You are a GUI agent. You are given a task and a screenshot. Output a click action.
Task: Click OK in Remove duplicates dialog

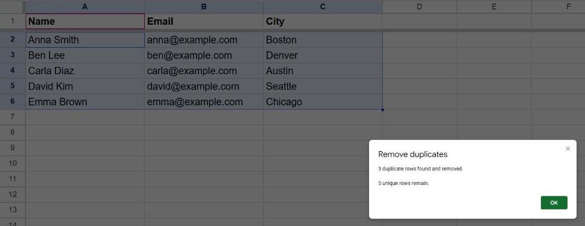point(554,202)
